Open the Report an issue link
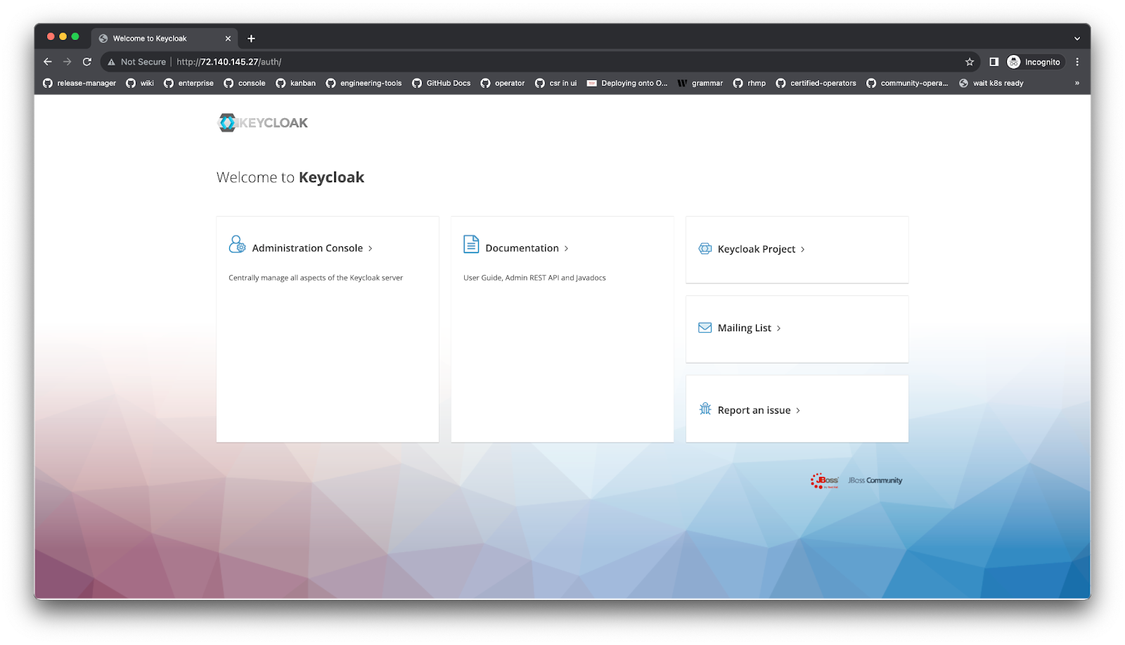Viewport: 1125px width, 645px height. coord(754,410)
